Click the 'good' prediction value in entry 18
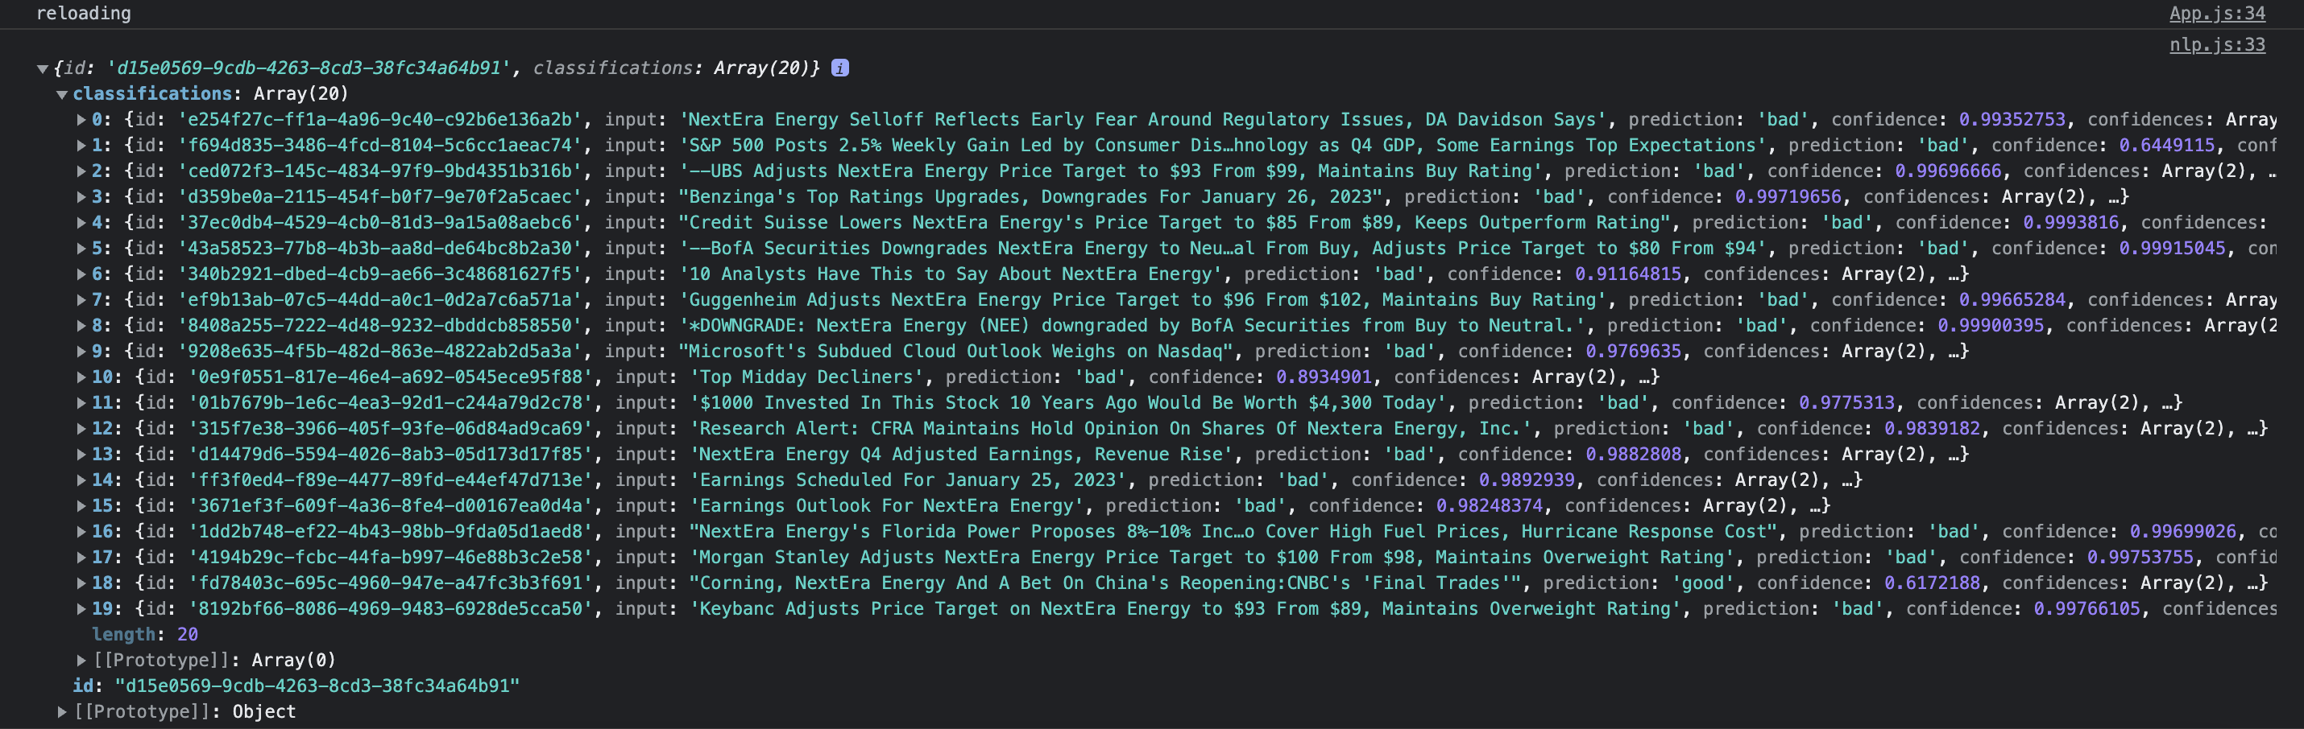This screenshot has width=2304, height=729. [x=1703, y=583]
